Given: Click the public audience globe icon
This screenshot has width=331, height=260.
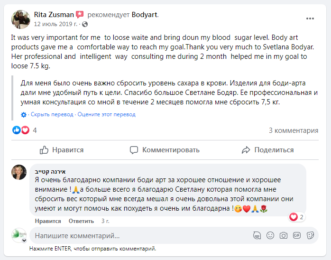Looking at the screenshot, I should click(85, 24).
